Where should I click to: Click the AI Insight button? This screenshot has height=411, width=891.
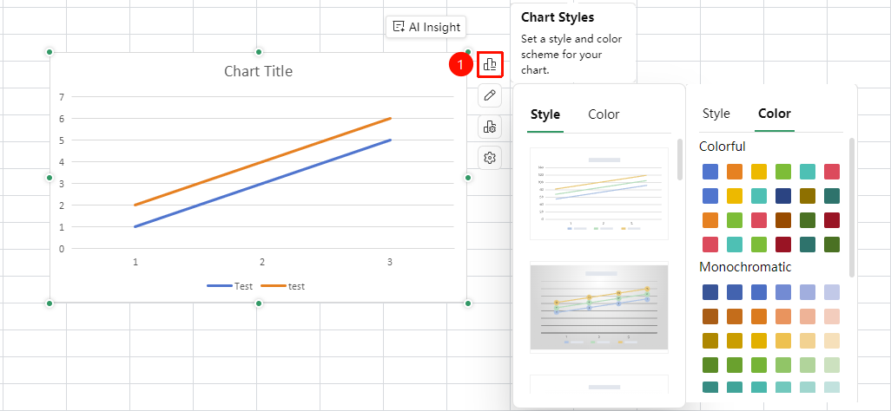point(426,27)
